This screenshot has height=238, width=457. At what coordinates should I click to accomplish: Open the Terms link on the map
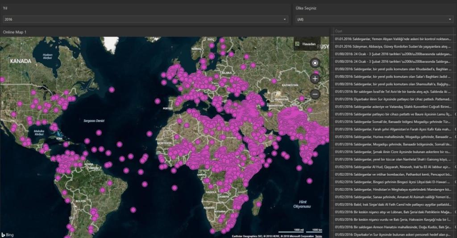click(318, 236)
